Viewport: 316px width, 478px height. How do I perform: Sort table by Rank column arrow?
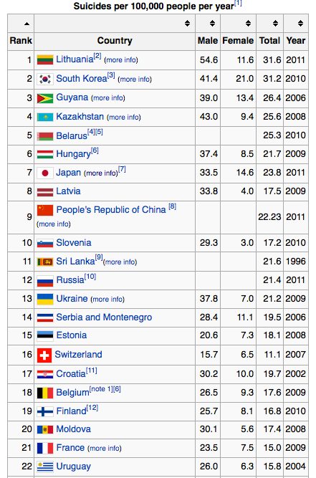pyautogui.click(x=27, y=24)
